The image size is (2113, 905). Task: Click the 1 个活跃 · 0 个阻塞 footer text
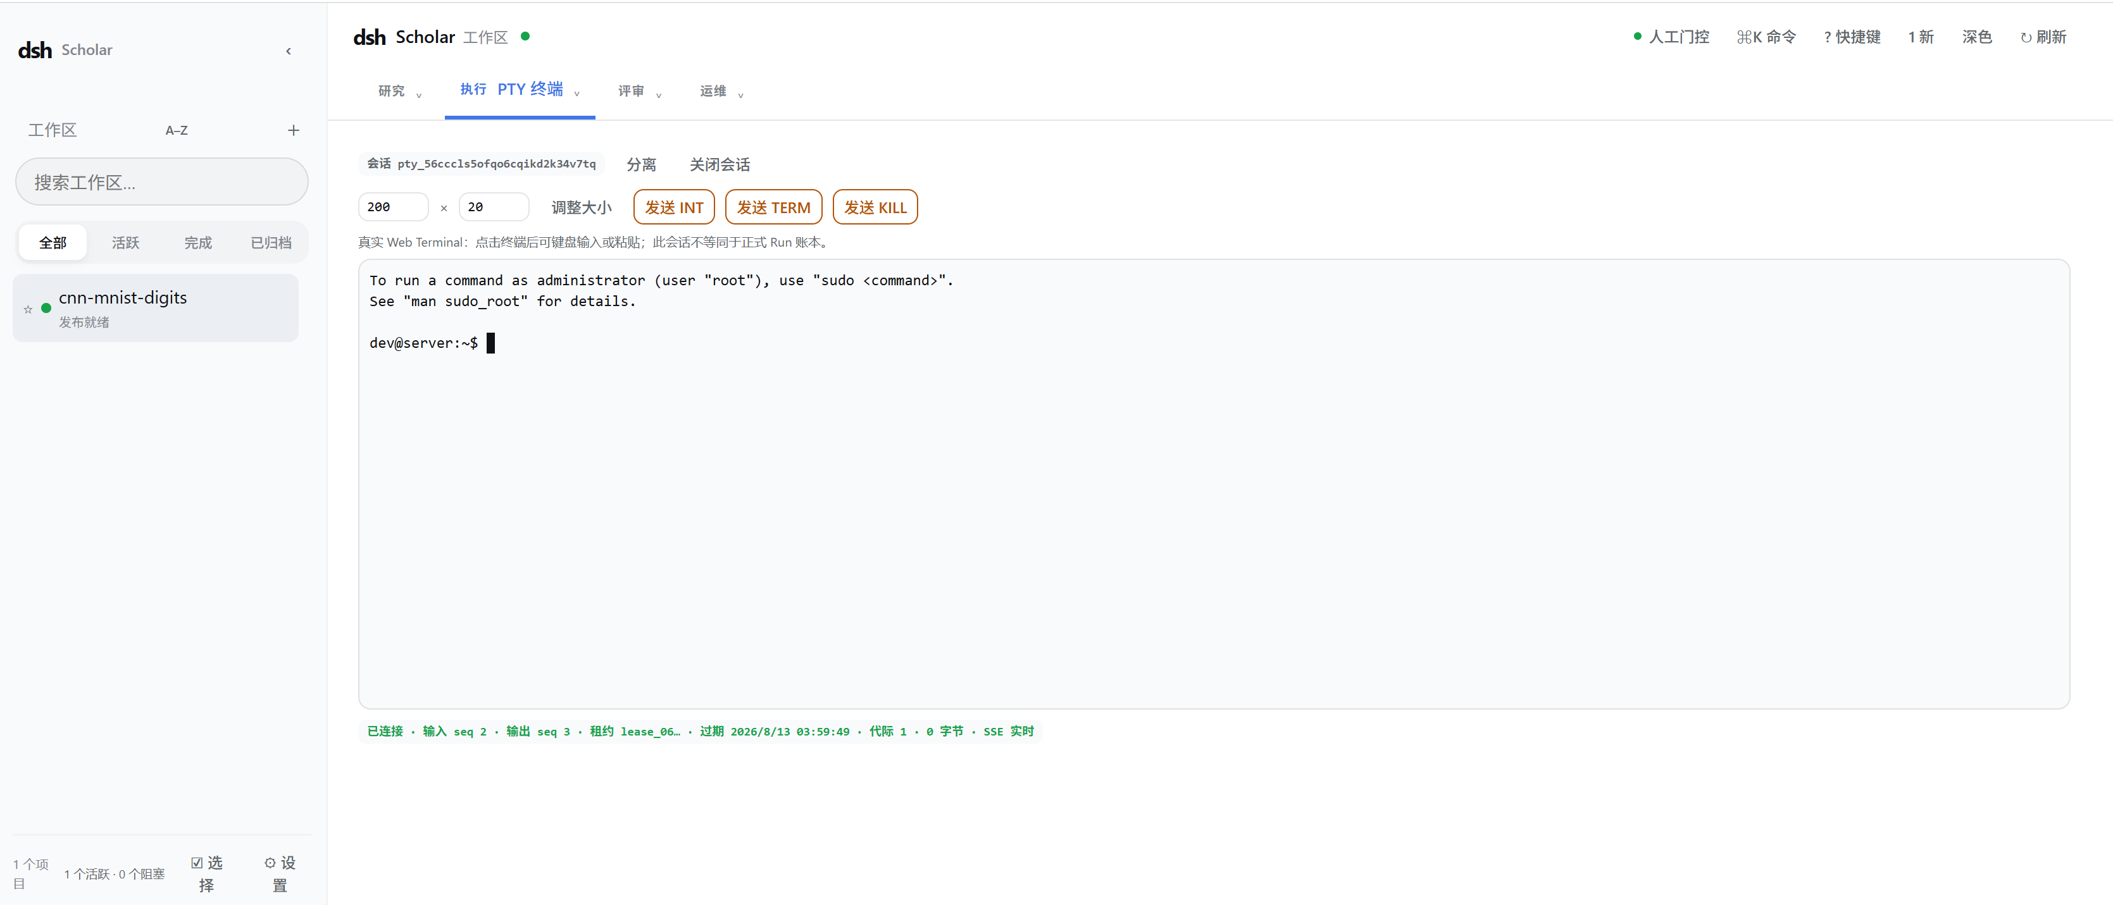tap(115, 874)
